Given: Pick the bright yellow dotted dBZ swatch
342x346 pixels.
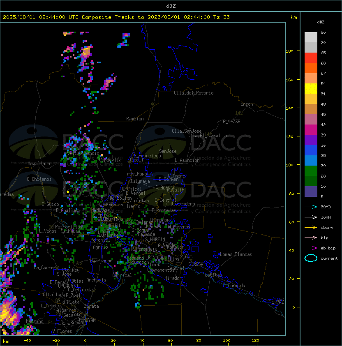Looking at the screenshot, I should pos(311,88).
